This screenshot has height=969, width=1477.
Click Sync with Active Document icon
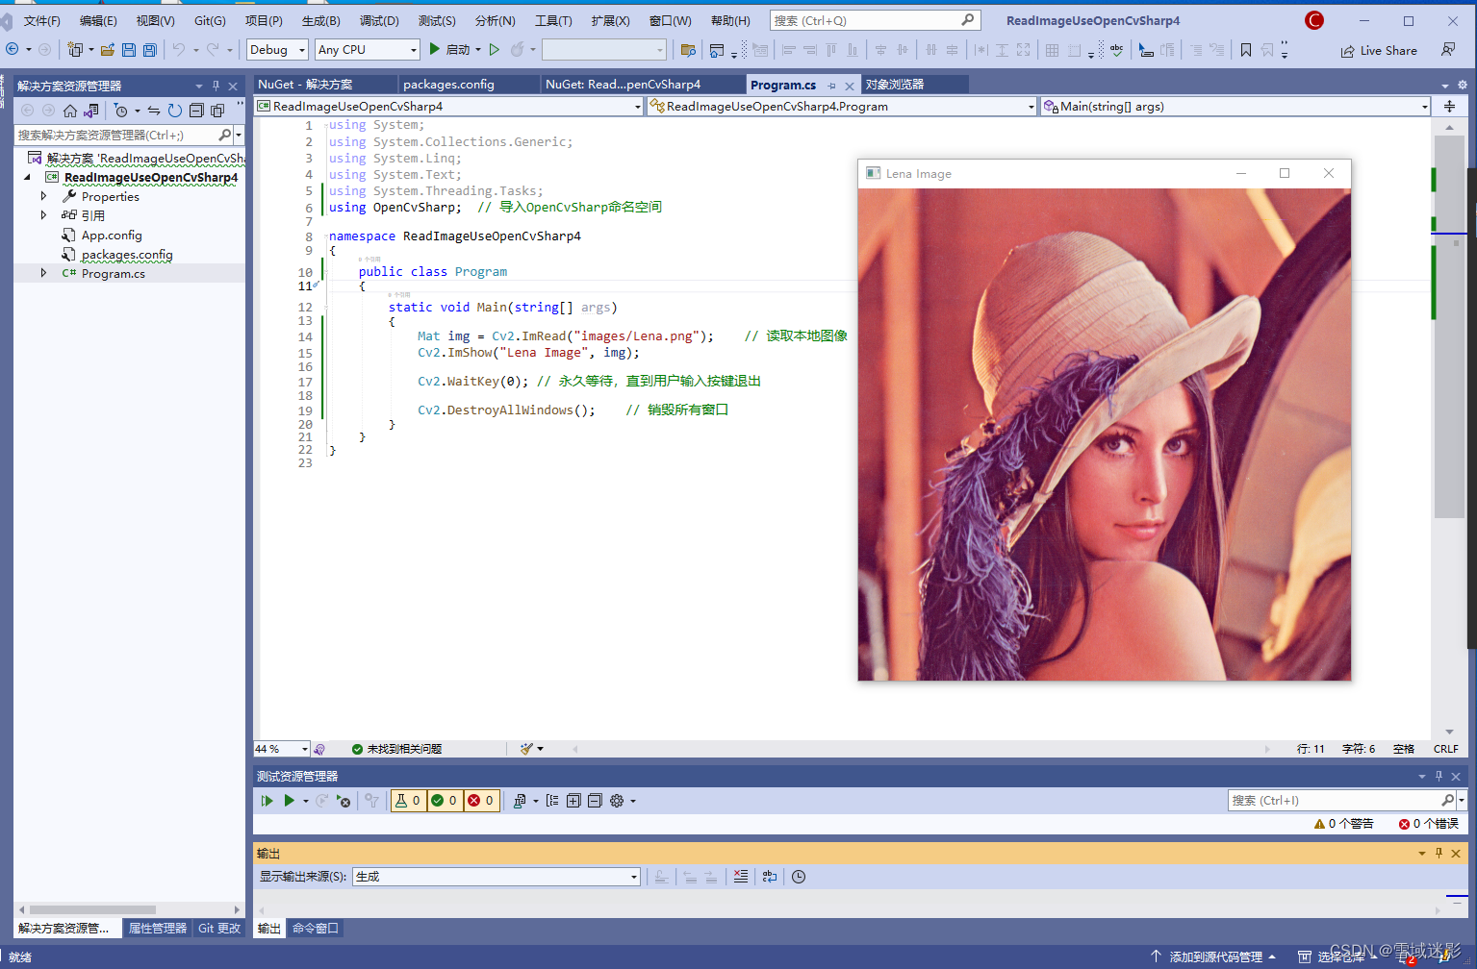[x=154, y=111]
